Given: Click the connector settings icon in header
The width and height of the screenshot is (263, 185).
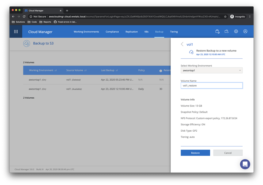Looking at the screenshot, I should [218, 31].
